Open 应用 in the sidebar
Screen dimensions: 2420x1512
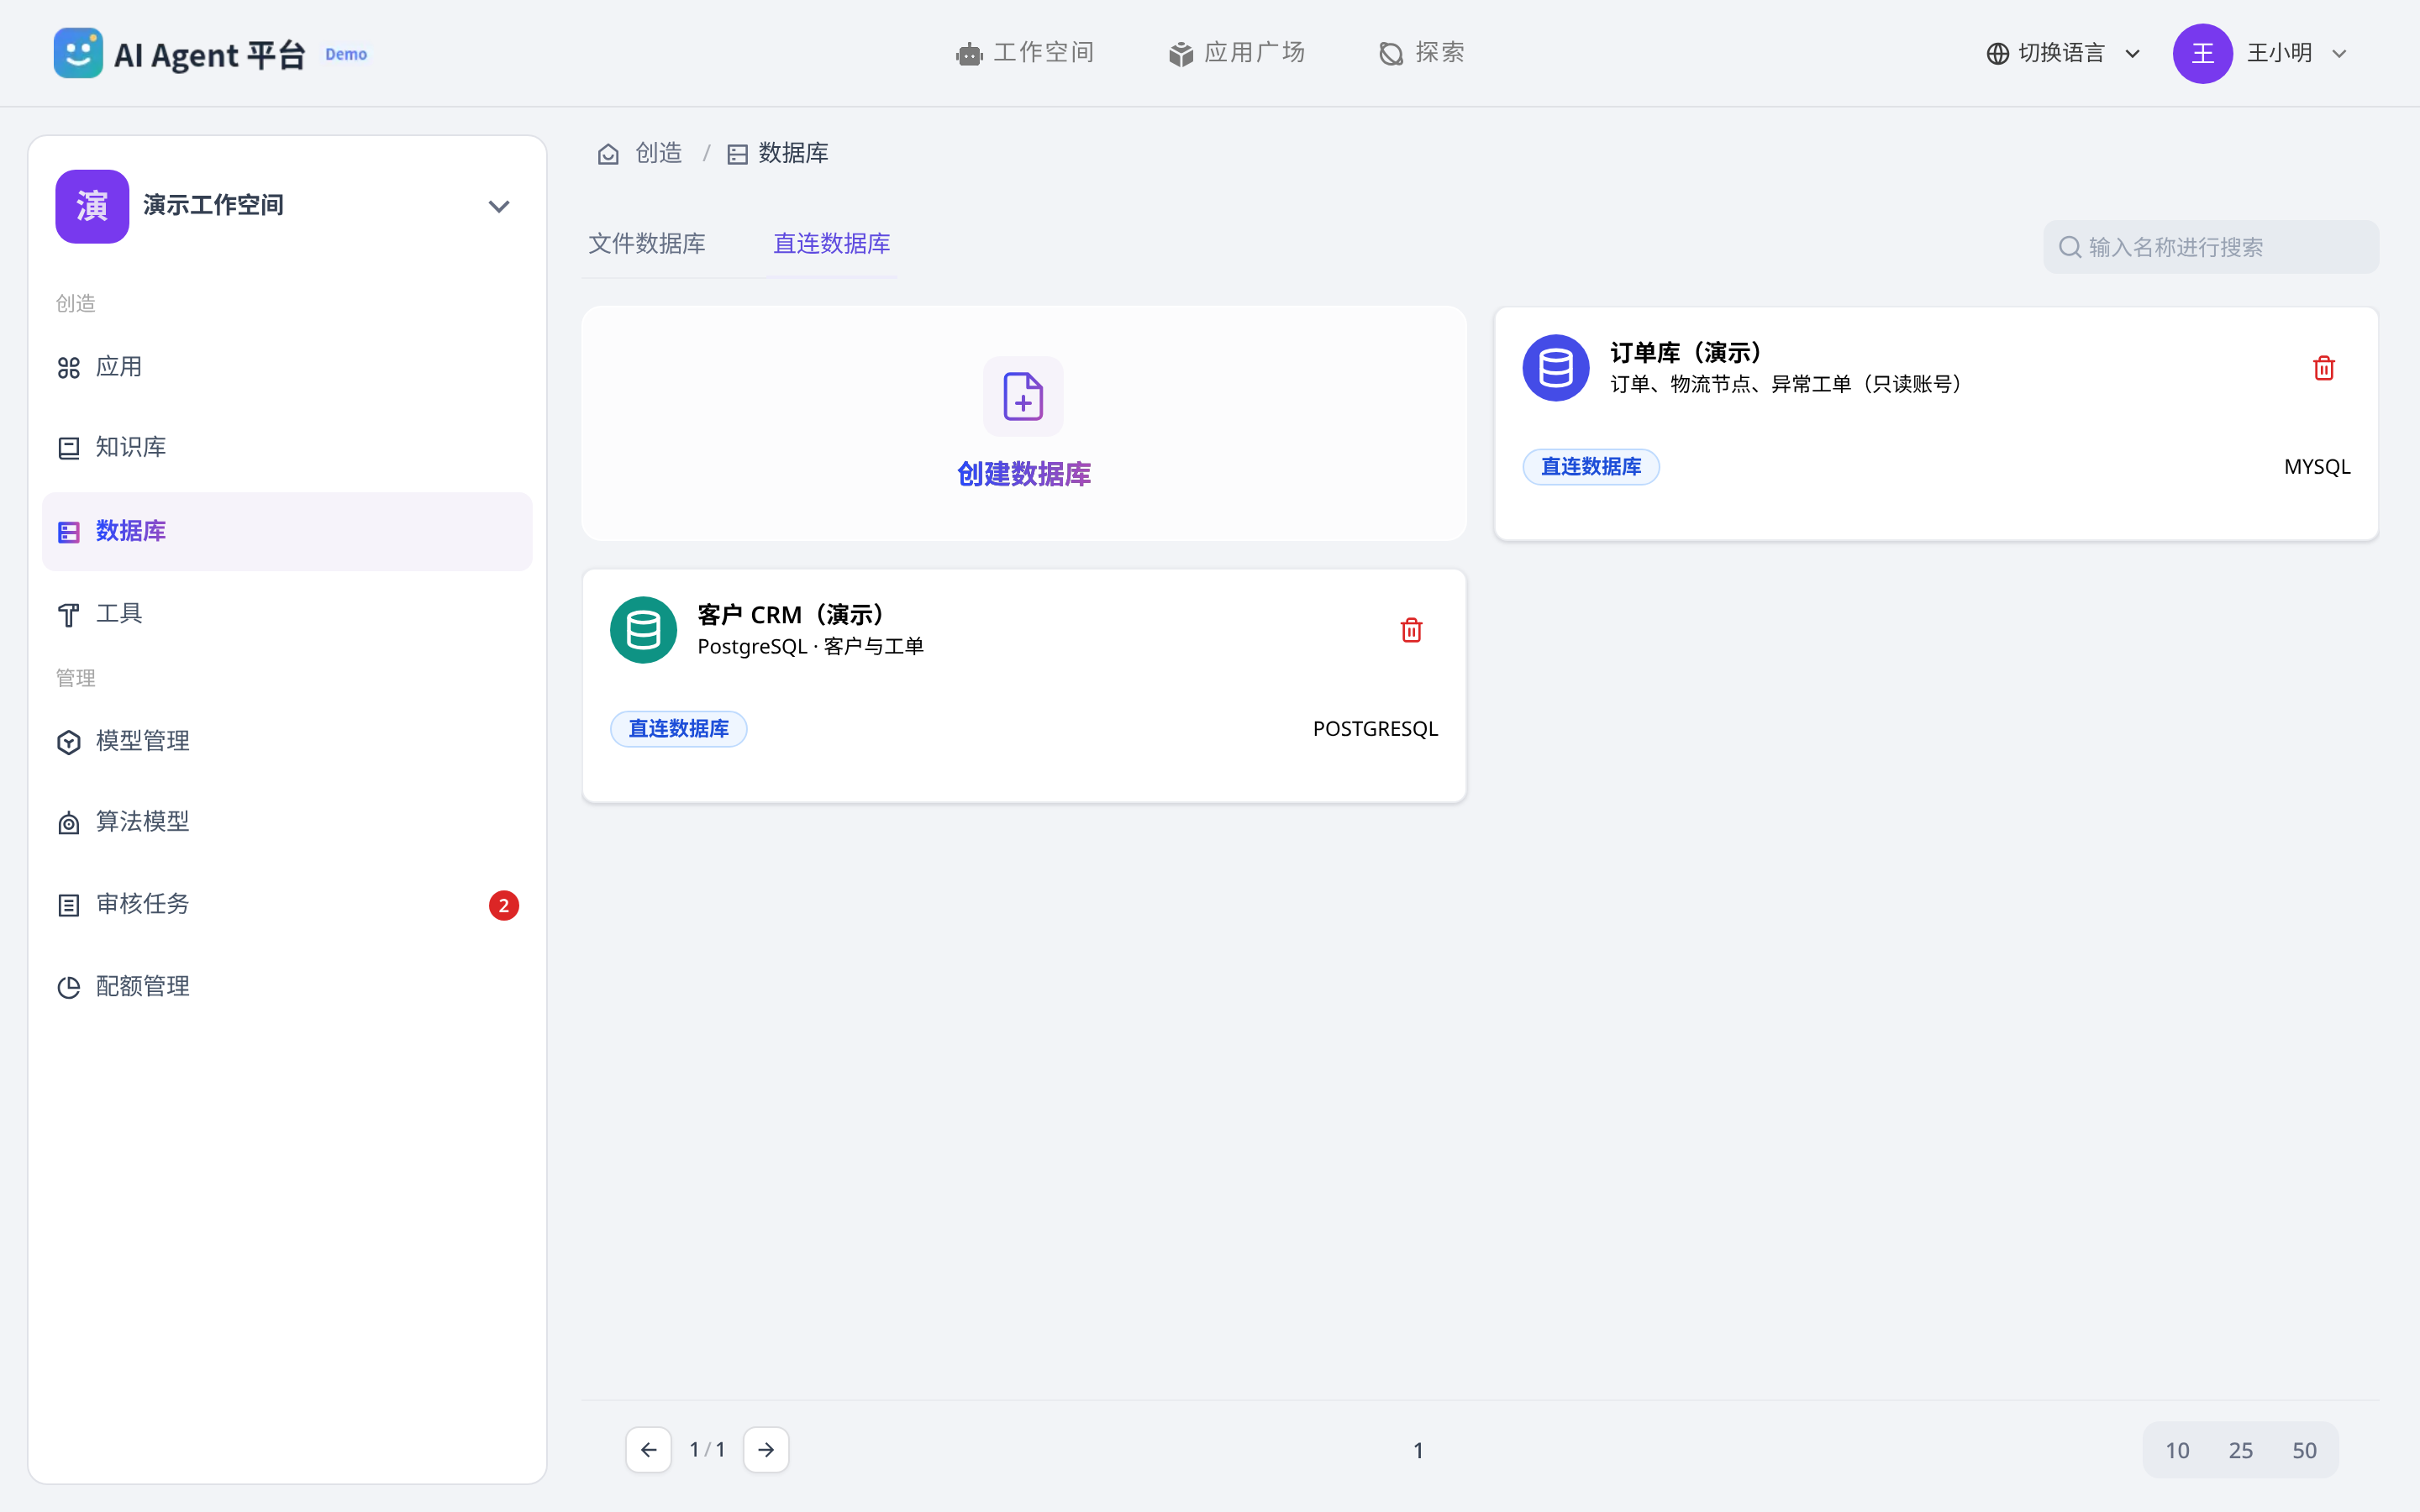pos(287,367)
